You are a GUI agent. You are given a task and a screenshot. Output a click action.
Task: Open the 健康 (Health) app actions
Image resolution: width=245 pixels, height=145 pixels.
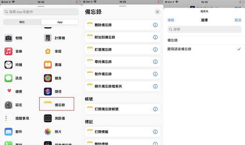tap(14, 92)
